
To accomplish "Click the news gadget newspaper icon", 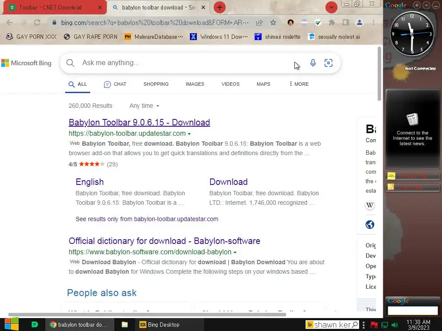I will tap(412, 119).
